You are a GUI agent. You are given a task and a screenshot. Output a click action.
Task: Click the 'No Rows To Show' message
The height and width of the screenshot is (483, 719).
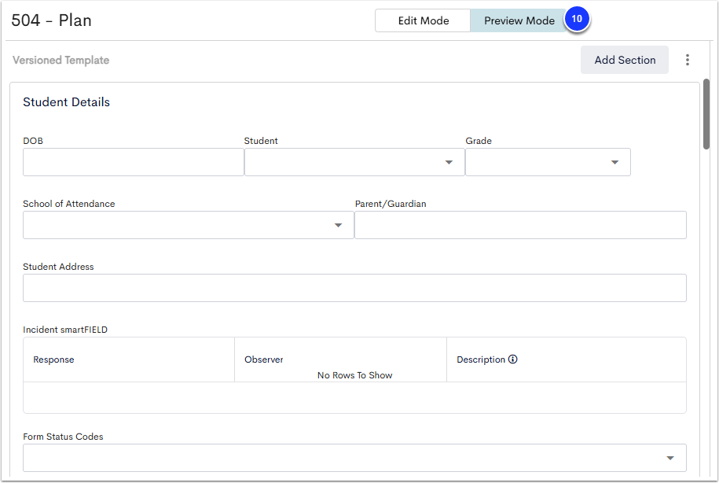354,375
